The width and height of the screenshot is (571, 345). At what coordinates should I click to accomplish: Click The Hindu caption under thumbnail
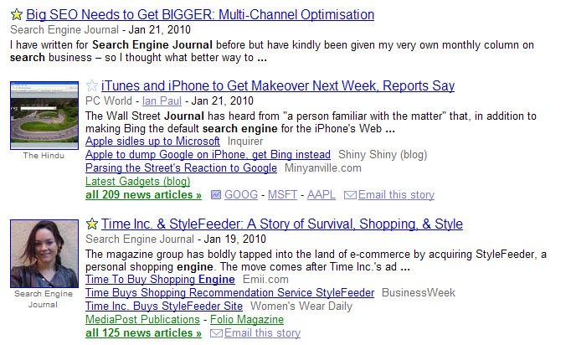(44, 156)
